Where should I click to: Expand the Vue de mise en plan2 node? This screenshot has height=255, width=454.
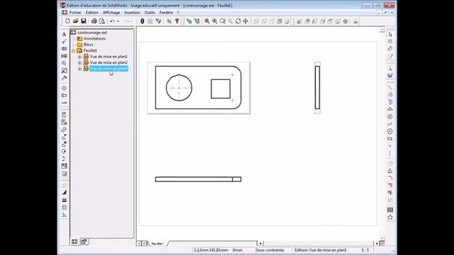pos(79,63)
